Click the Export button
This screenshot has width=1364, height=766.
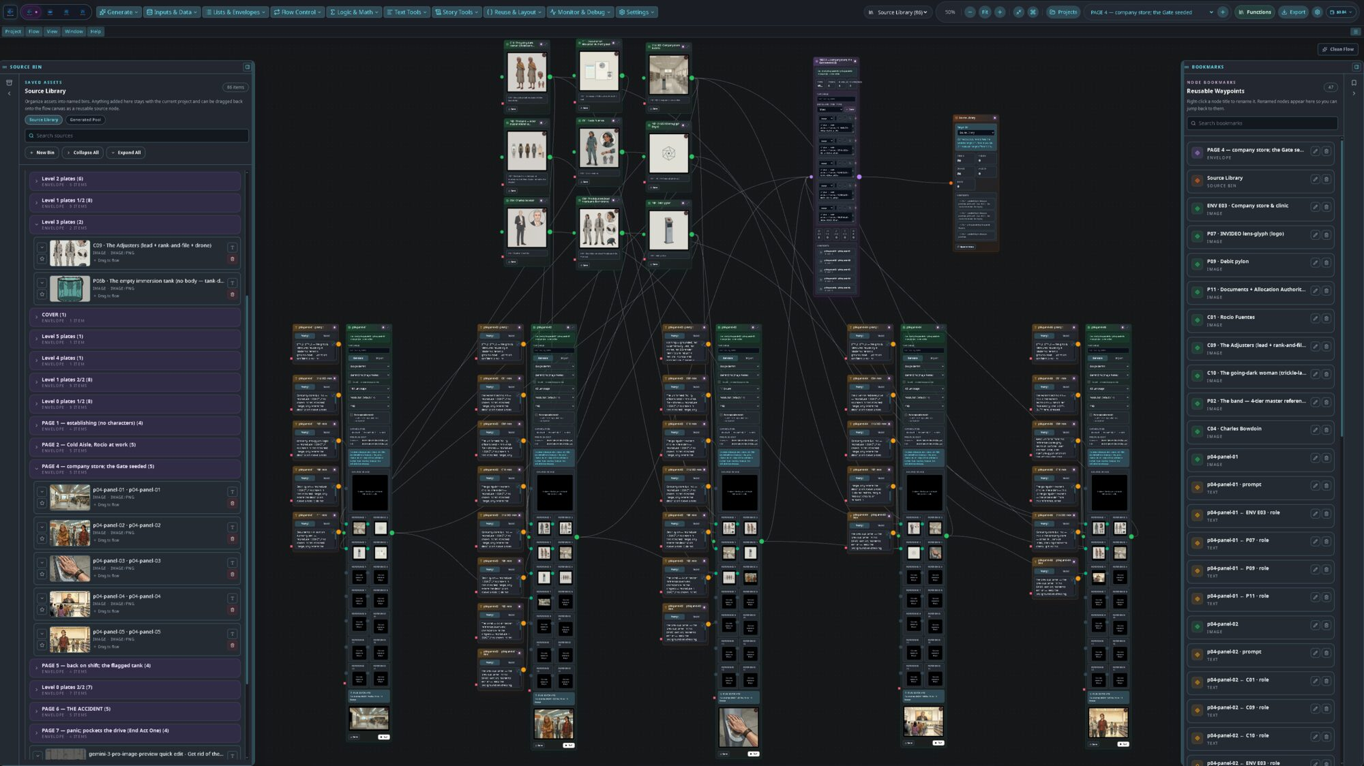coord(1294,12)
